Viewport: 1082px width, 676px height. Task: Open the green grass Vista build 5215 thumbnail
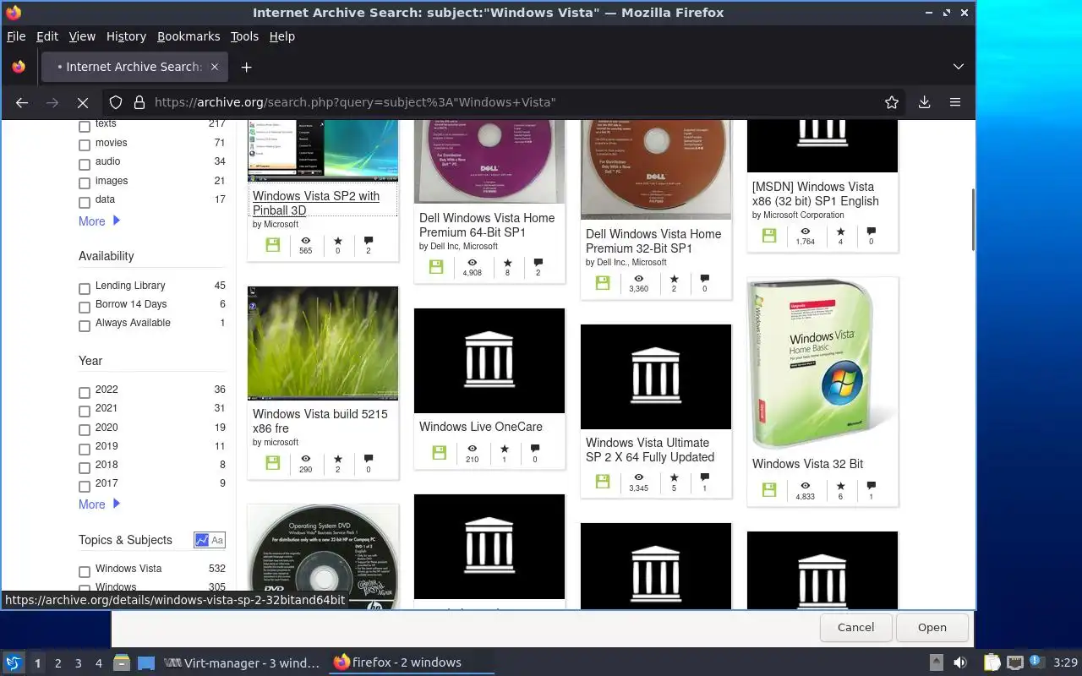click(323, 343)
